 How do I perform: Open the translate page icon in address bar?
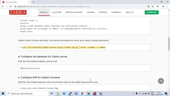pyautogui.click(x=148, y=6)
